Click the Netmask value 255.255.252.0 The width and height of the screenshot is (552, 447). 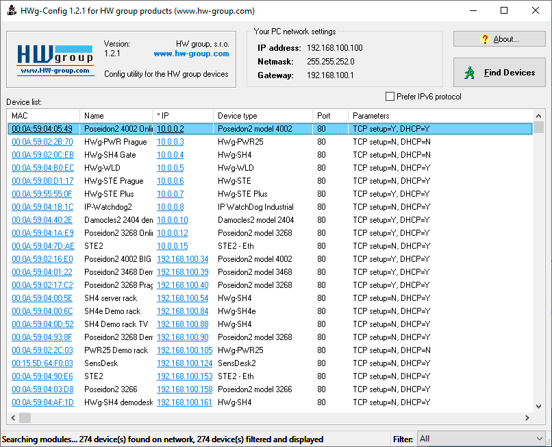coord(331,62)
